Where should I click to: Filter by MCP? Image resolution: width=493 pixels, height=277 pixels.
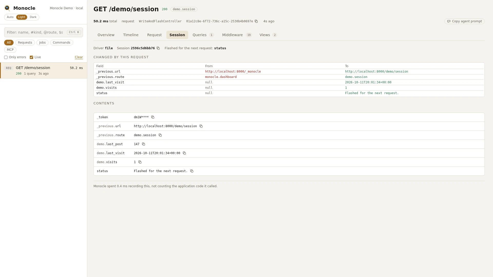10,50
